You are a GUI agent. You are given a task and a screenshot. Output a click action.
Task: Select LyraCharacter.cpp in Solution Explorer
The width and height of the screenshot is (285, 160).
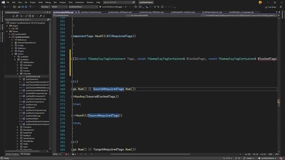pos(33,76)
